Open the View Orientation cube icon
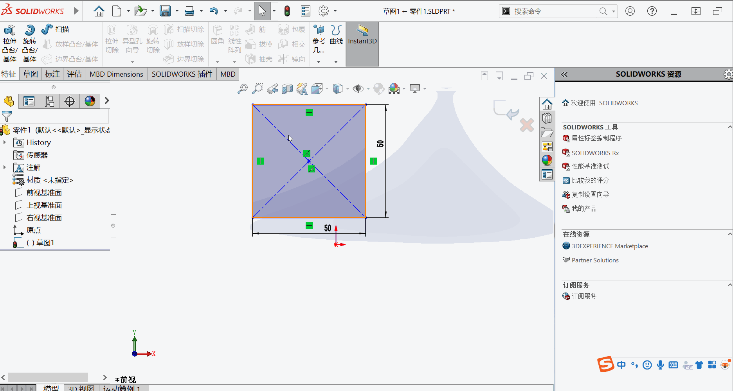733x391 pixels. (317, 89)
